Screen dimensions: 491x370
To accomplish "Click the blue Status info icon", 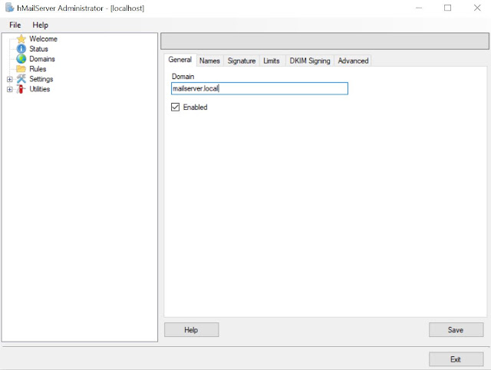I will pos(21,49).
